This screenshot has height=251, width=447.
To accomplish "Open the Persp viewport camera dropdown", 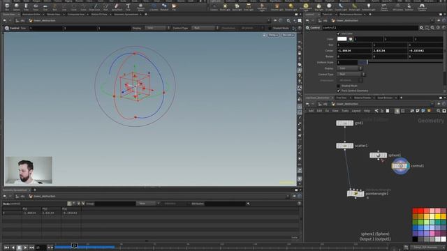I will coord(273,35).
